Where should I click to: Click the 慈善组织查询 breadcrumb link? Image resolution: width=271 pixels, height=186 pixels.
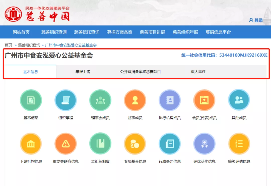point(29,45)
